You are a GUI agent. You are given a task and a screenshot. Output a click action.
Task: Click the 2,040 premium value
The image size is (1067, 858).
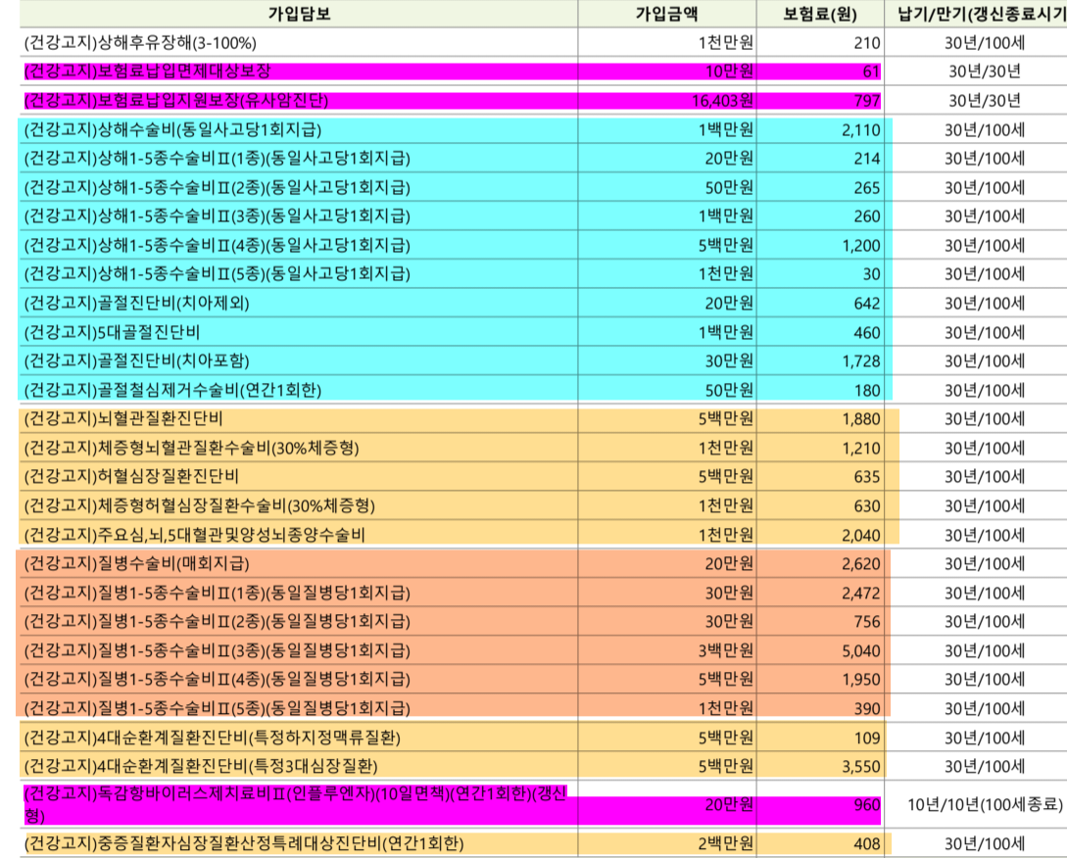(x=861, y=536)
